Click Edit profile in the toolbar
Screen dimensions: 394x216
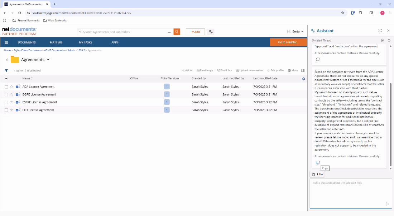click(275, 70)
